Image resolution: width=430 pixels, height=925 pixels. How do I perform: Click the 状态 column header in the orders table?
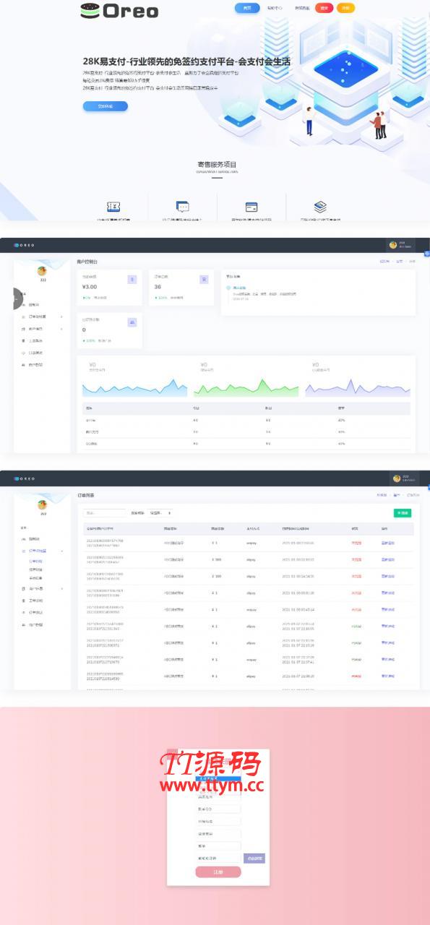[356, 528]
